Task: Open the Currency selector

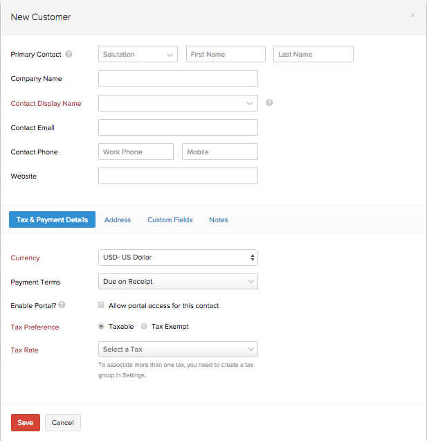Action: [x=178, y=258]
